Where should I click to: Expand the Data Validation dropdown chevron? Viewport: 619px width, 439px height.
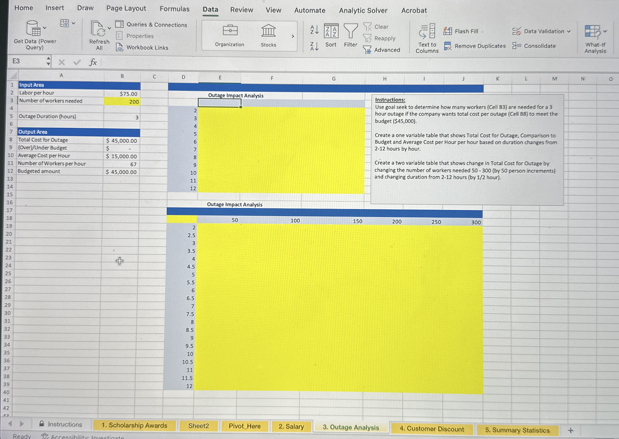coord(569,31)
